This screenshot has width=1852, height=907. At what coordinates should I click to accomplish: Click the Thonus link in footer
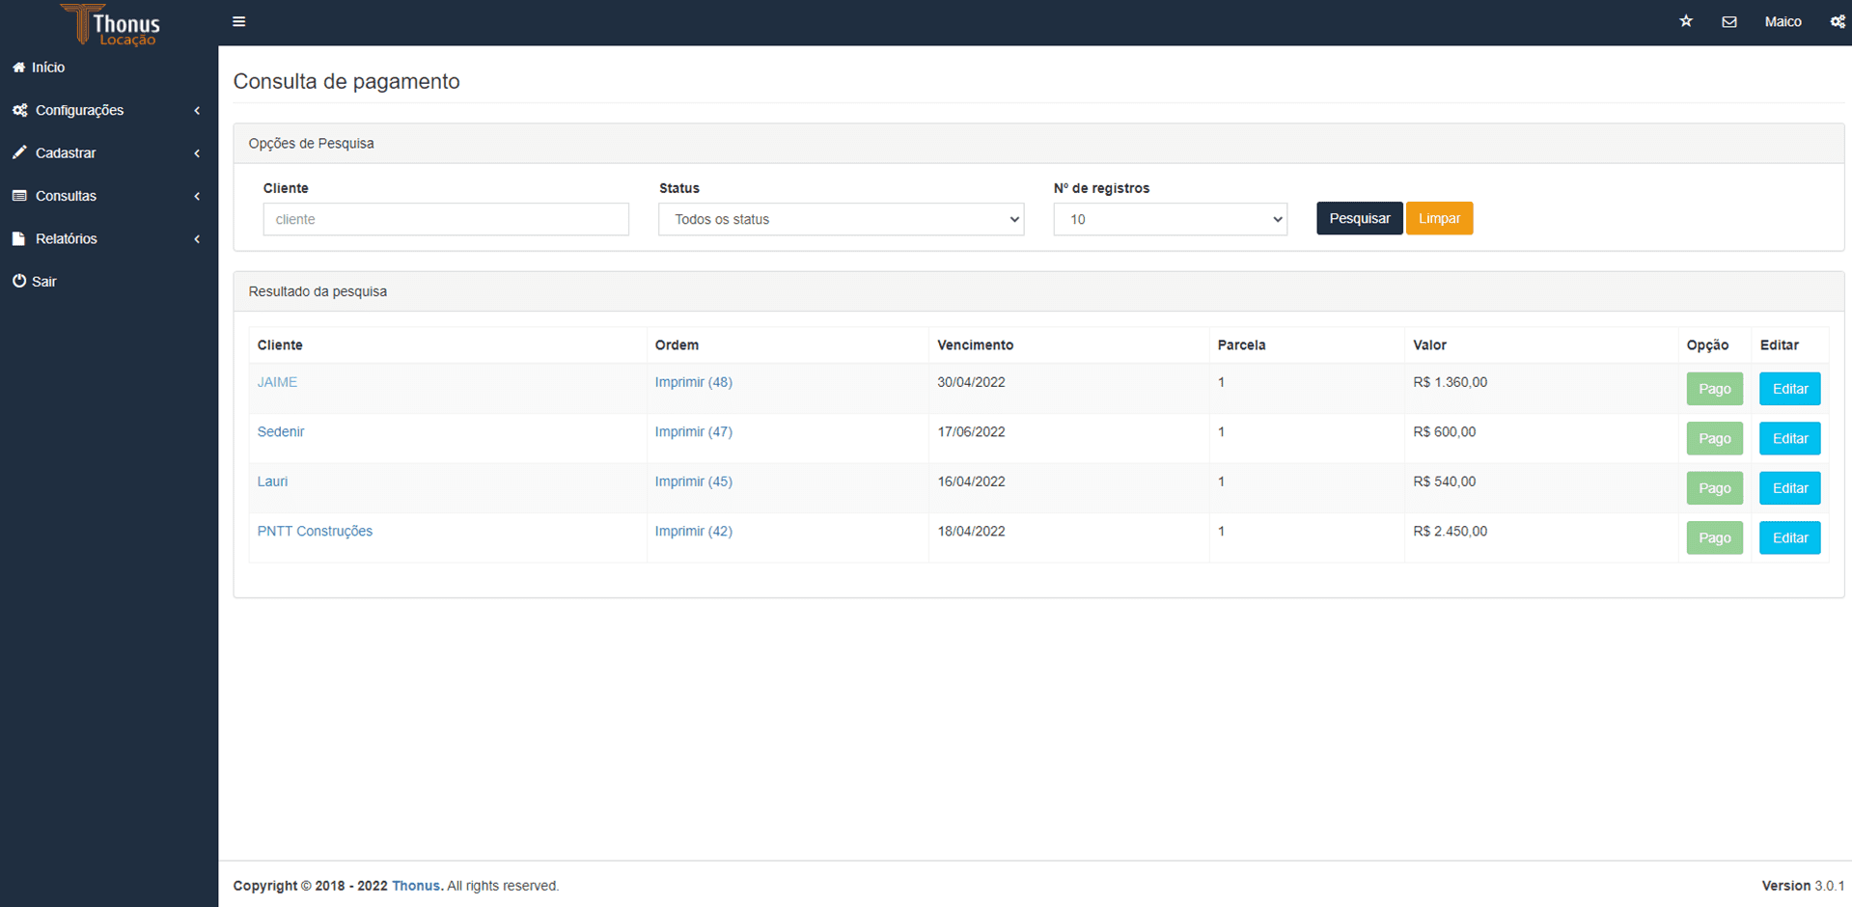point(415,886)
